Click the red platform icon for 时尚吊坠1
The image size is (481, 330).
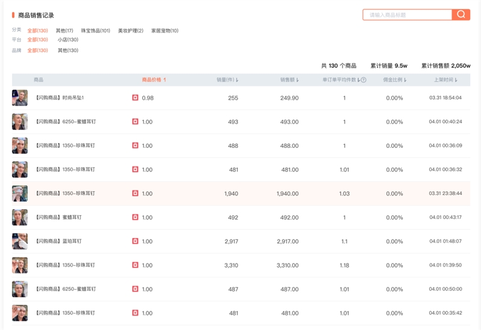point(135,98)
